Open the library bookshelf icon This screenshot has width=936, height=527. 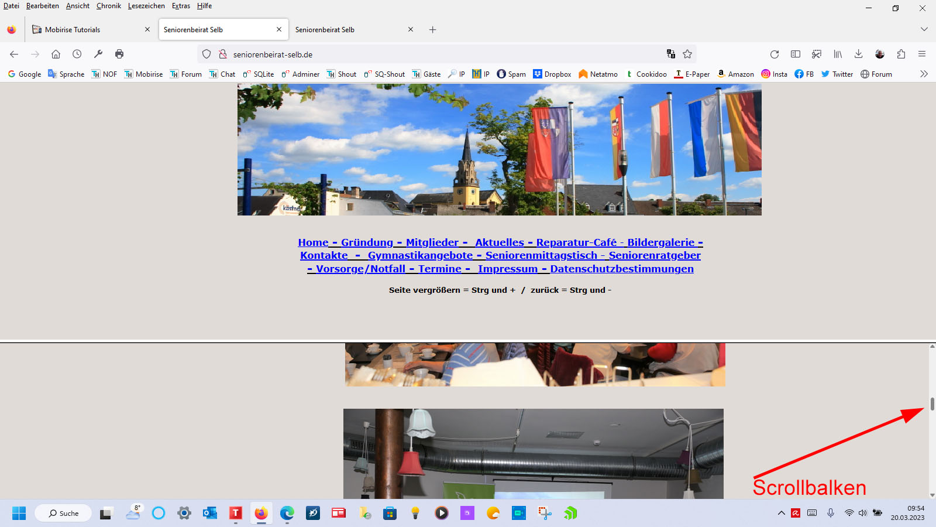838,54
